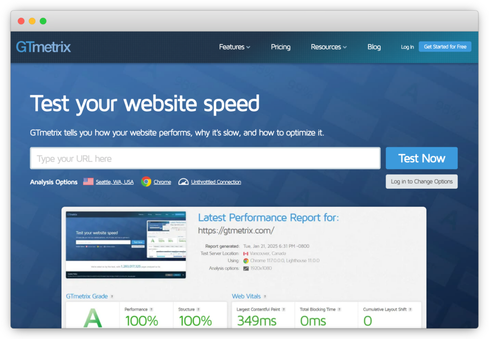Click the https://gtmetrix.com/ report URL
489x339 pixels.
pos(236,230)
